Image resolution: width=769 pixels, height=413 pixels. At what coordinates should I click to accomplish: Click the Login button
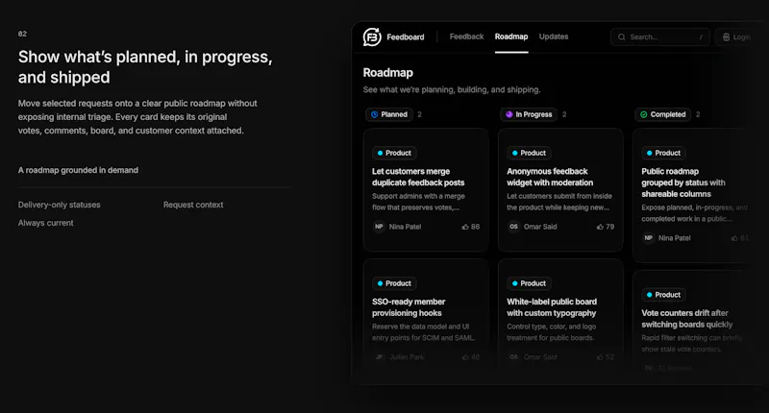pos(738,36)
